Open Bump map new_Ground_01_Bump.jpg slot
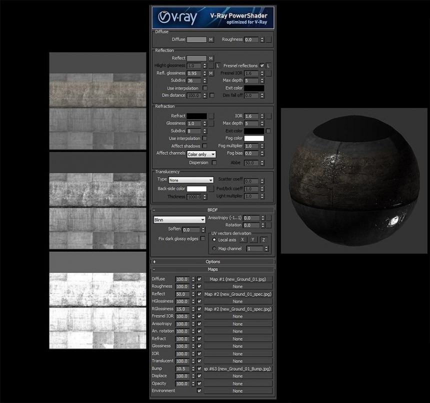 pyautogui.click(x=238, y=368)
